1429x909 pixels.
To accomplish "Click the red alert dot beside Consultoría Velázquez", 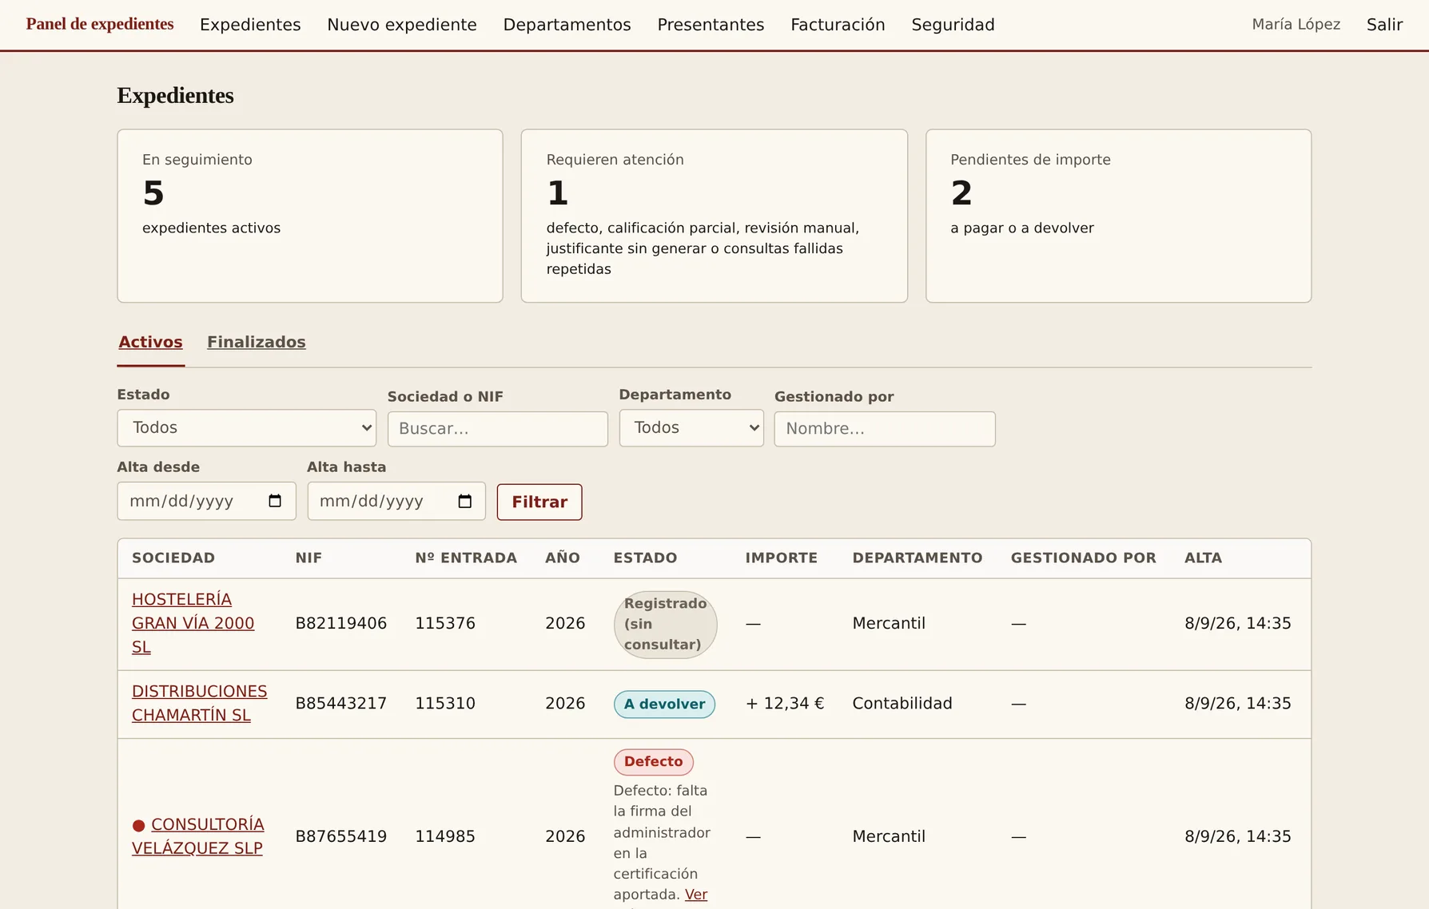I will coord(138,825).
